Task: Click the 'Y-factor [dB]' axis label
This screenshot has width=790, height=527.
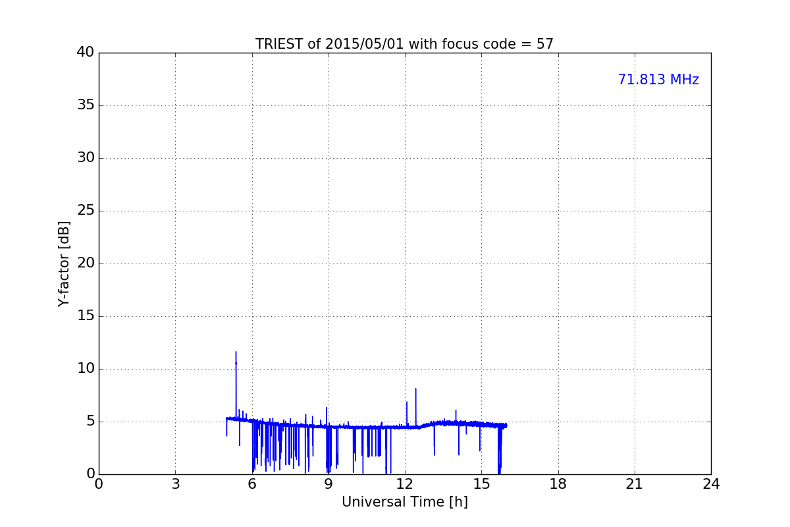Action: 64,263
